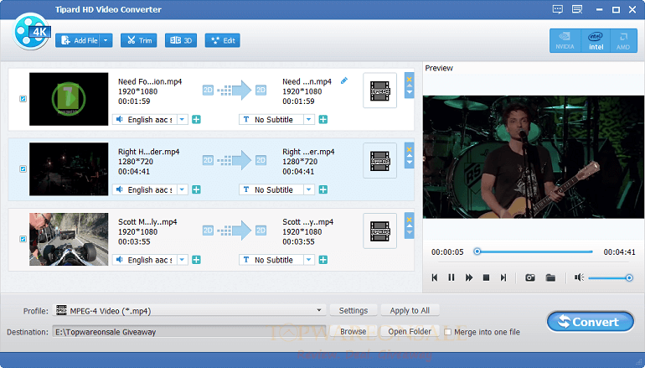Click the preview seek bar handle

tap(477, 251)
